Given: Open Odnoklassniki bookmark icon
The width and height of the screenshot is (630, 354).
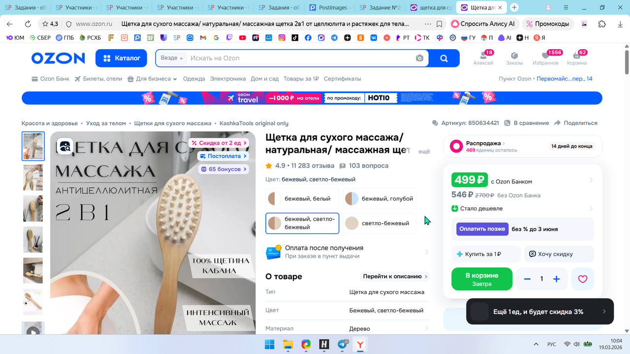Looking at the screenshot, I should pyautogui.click(x=360, y=38).
